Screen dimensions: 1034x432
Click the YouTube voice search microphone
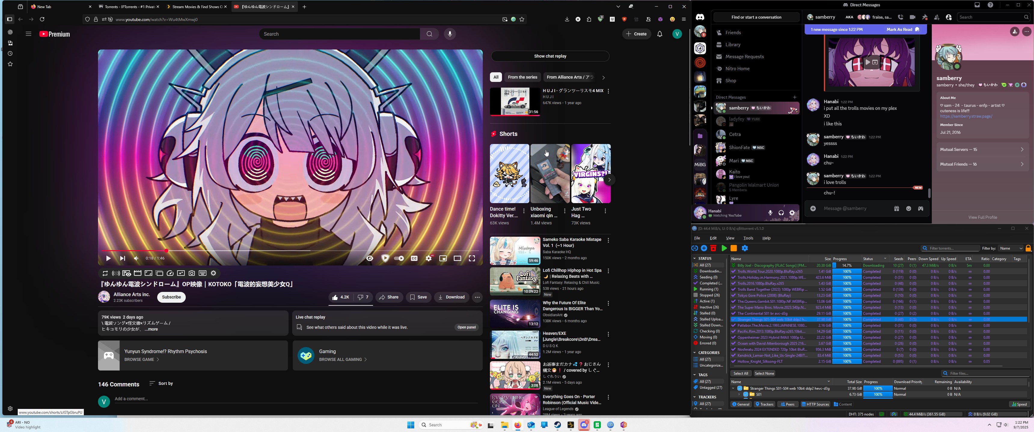pyautogui.click(x=450, y=34)
